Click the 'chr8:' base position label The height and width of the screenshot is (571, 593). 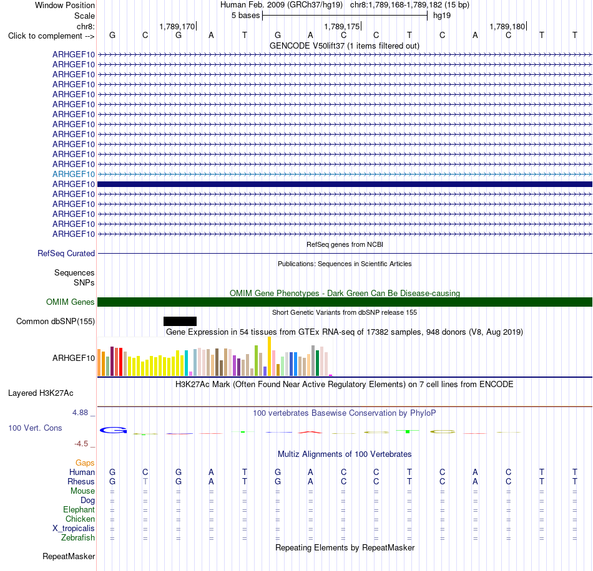(x=86, y=26)
